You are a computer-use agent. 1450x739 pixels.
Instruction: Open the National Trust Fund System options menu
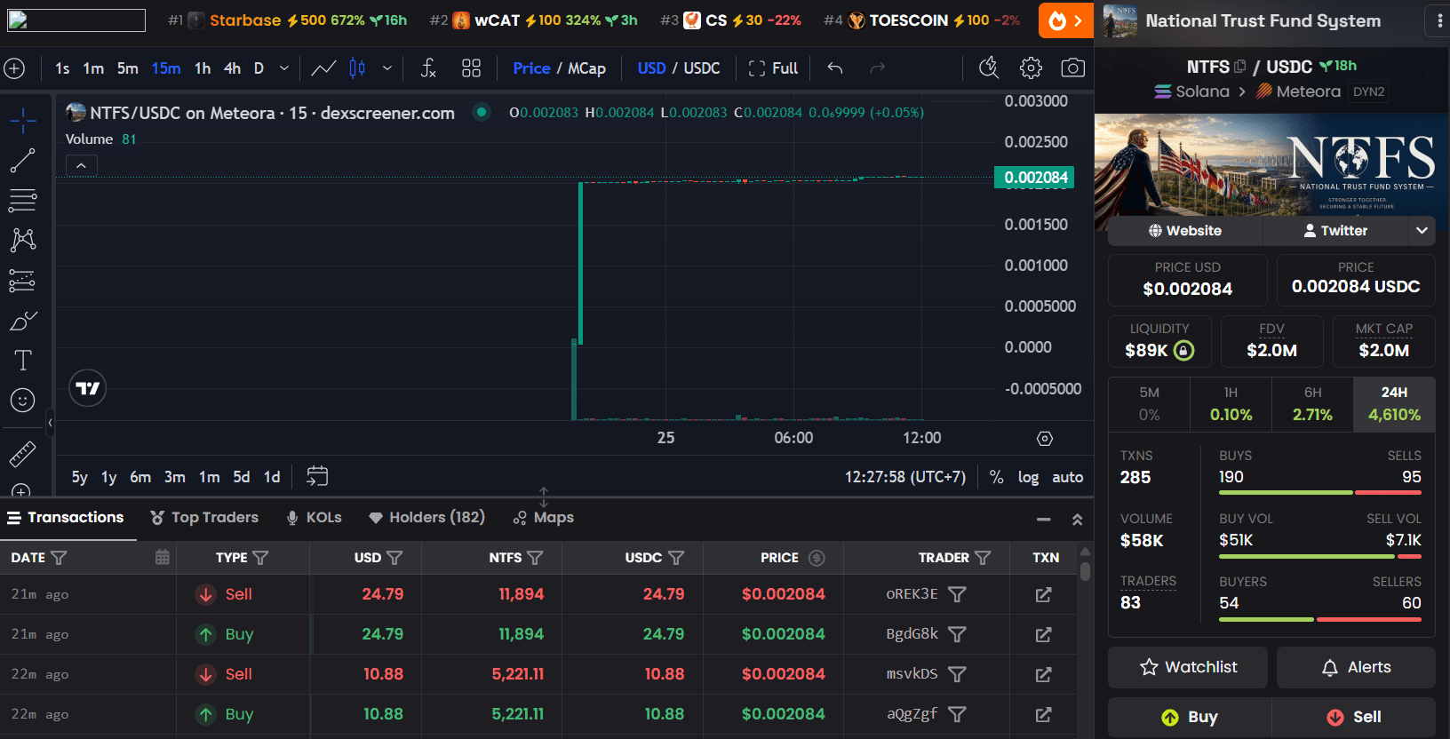click(1439, 20)
